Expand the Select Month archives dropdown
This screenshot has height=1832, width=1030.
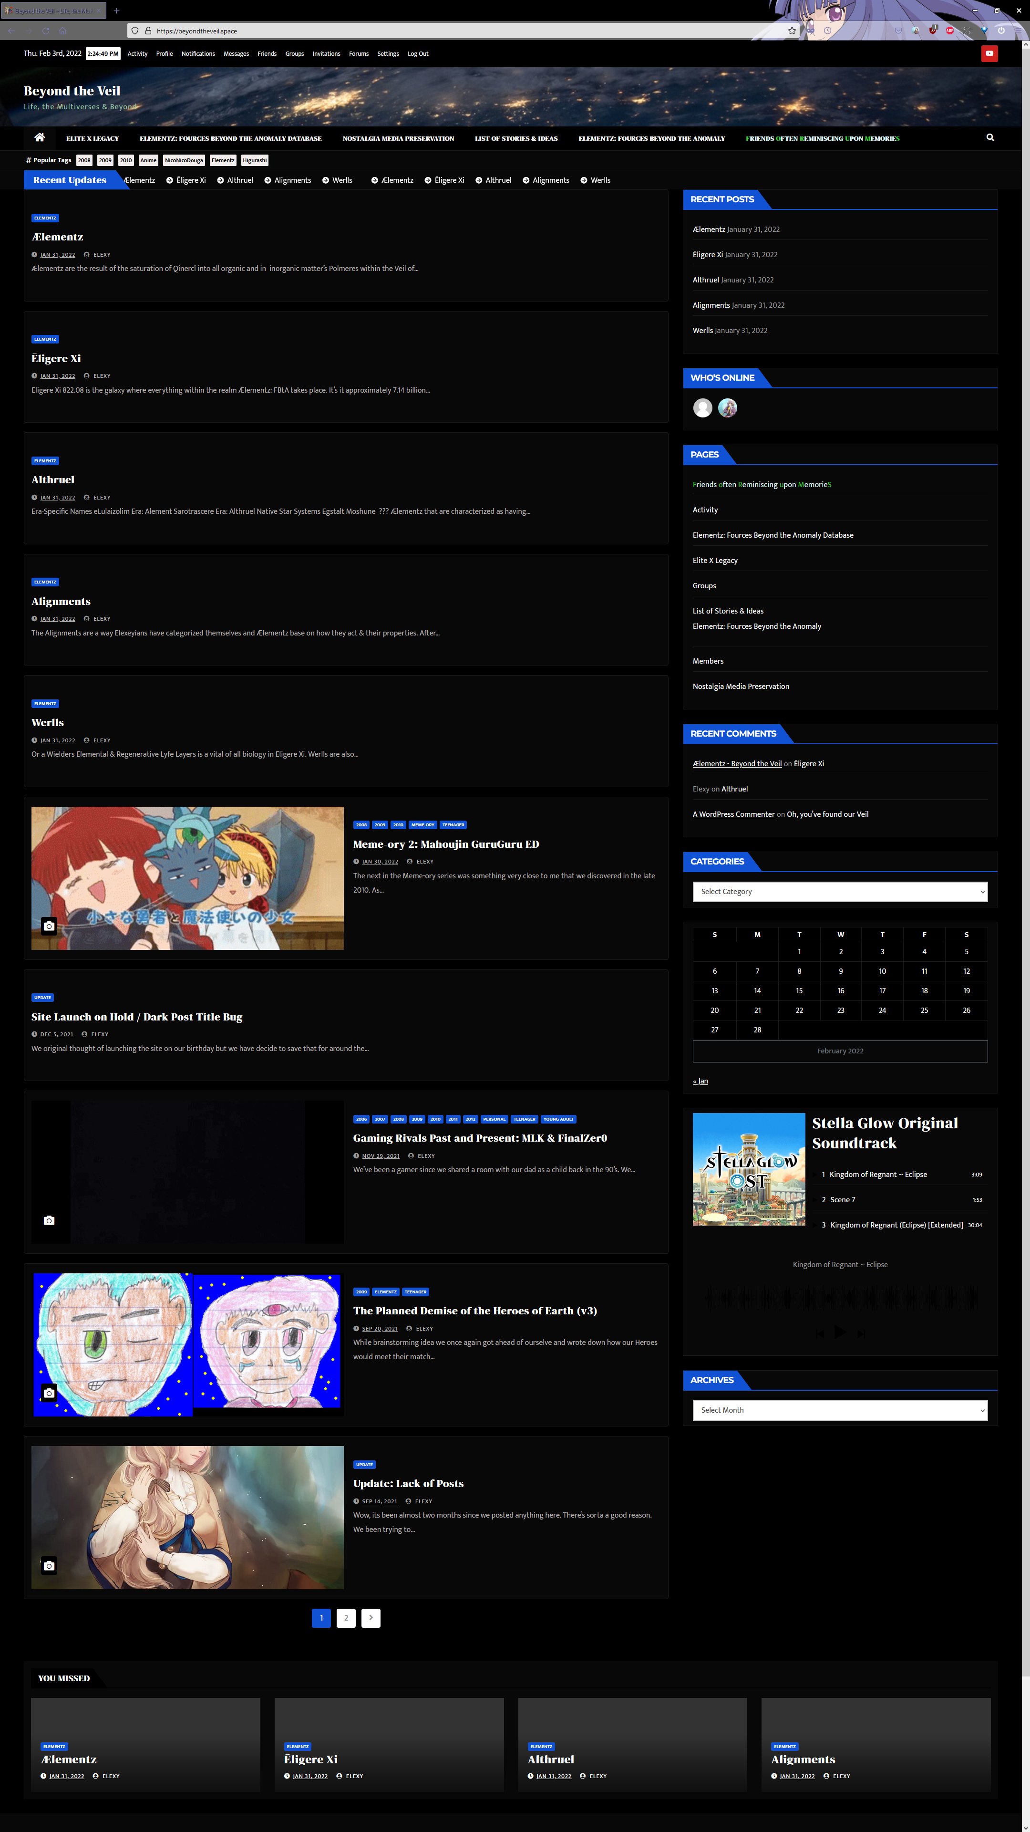(839, 1410)
